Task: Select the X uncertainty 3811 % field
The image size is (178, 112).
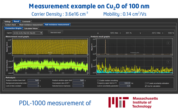Action: pos(127,33)
